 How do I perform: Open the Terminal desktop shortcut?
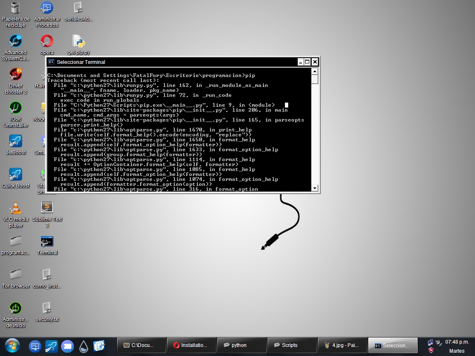[x=47, y=241]
